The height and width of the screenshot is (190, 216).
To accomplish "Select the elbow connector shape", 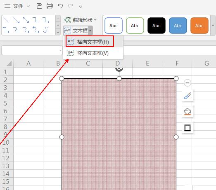I will 36,20.
